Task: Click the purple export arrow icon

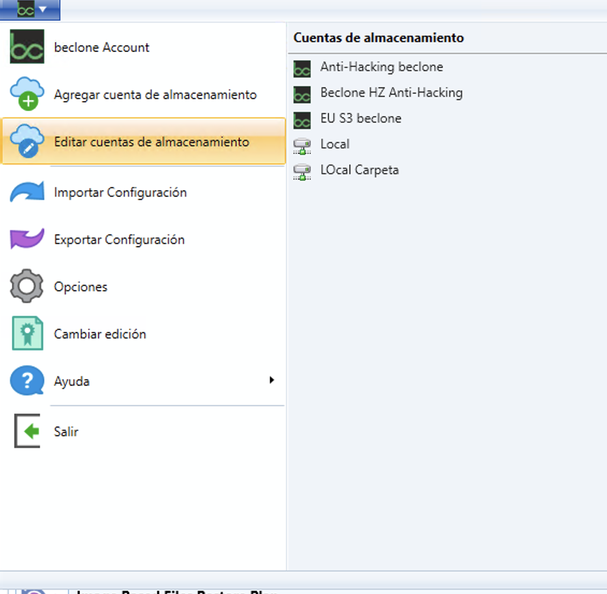Action: pos(27,239)
